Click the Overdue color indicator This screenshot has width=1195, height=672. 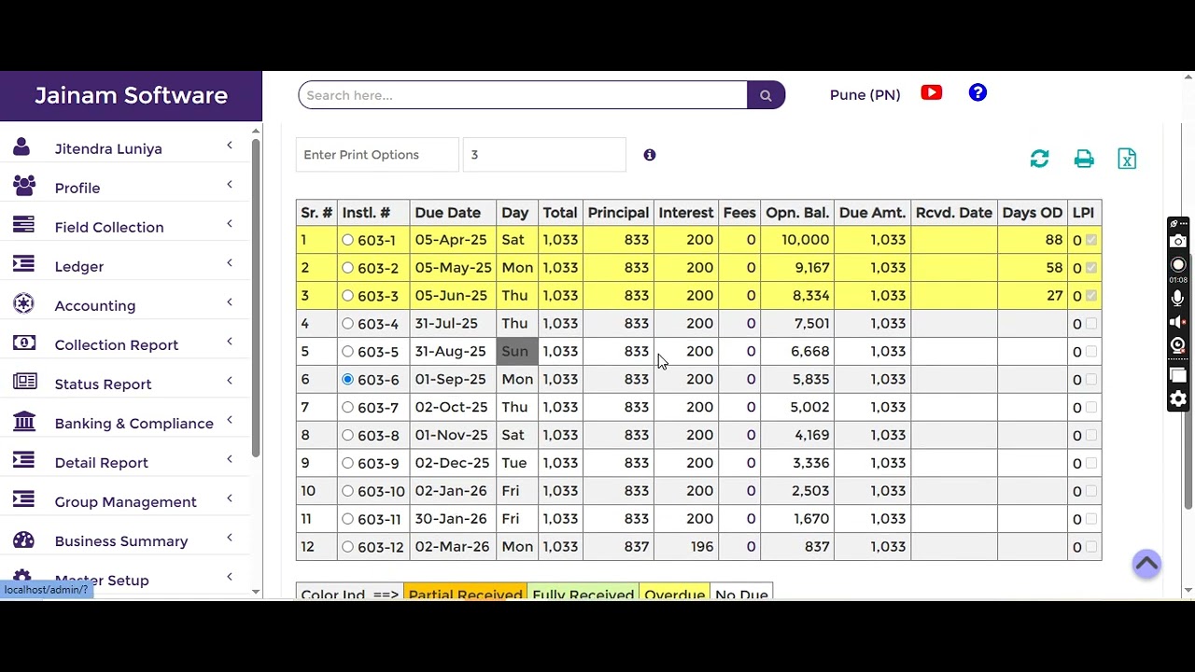click(x=674, y=592)
